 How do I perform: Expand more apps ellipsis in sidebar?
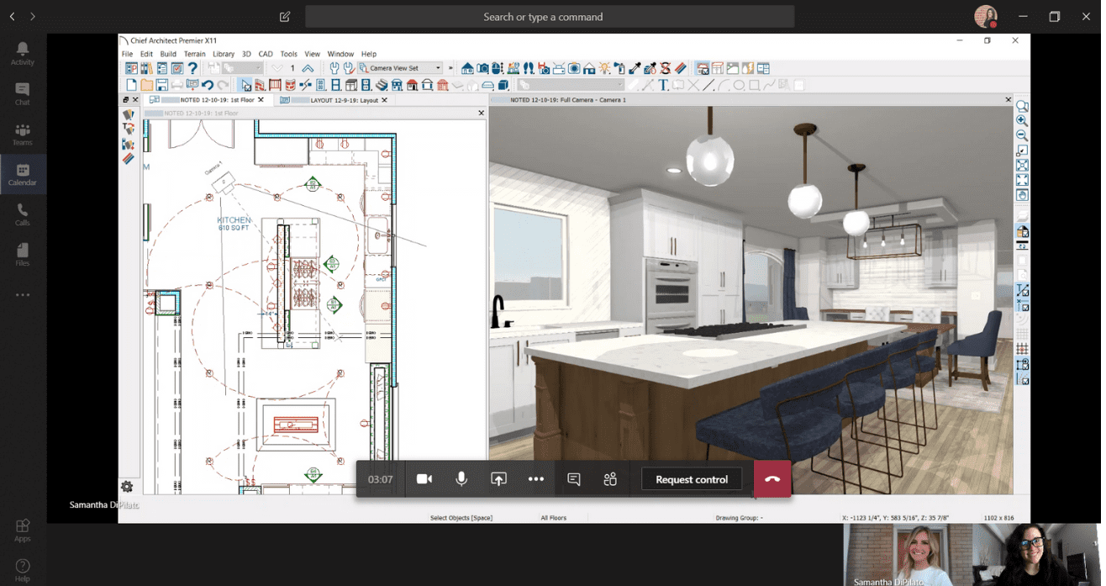pyautogui.click(x=23, y=295)
